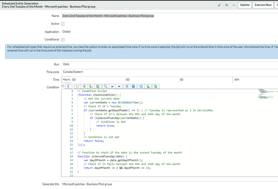Click 'Scheduled Entity Generation' header title
The image size is (278, 189).
tap(20, 3)
